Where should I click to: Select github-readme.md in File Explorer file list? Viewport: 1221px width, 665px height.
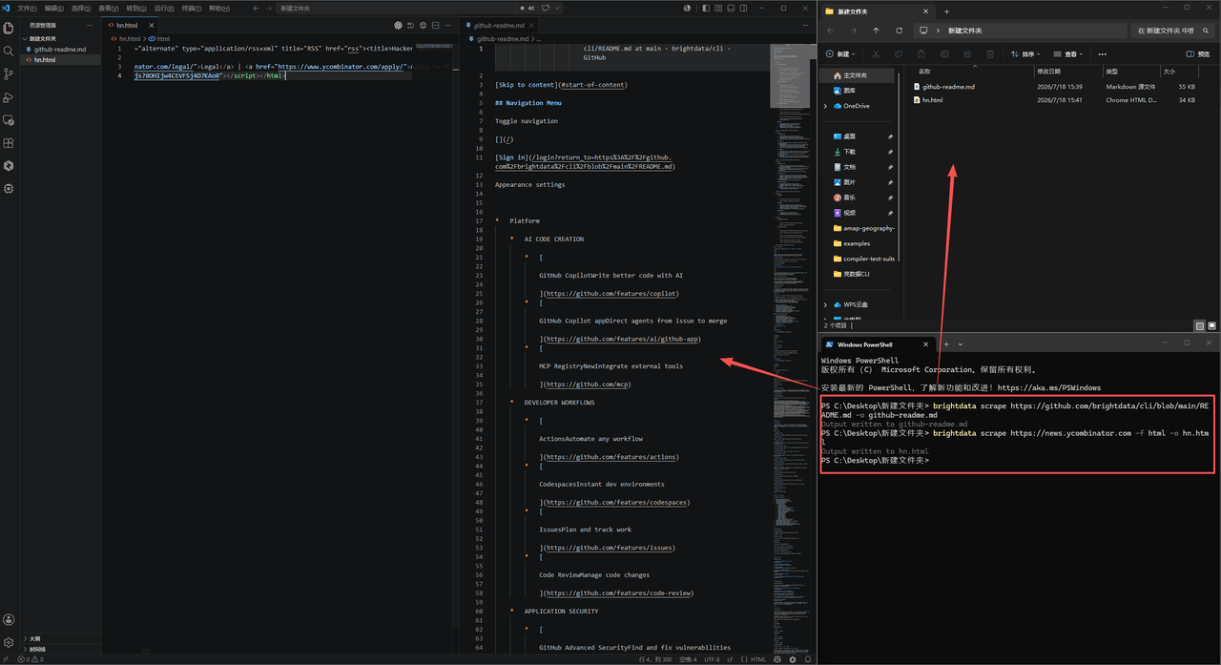coord(948,87)
